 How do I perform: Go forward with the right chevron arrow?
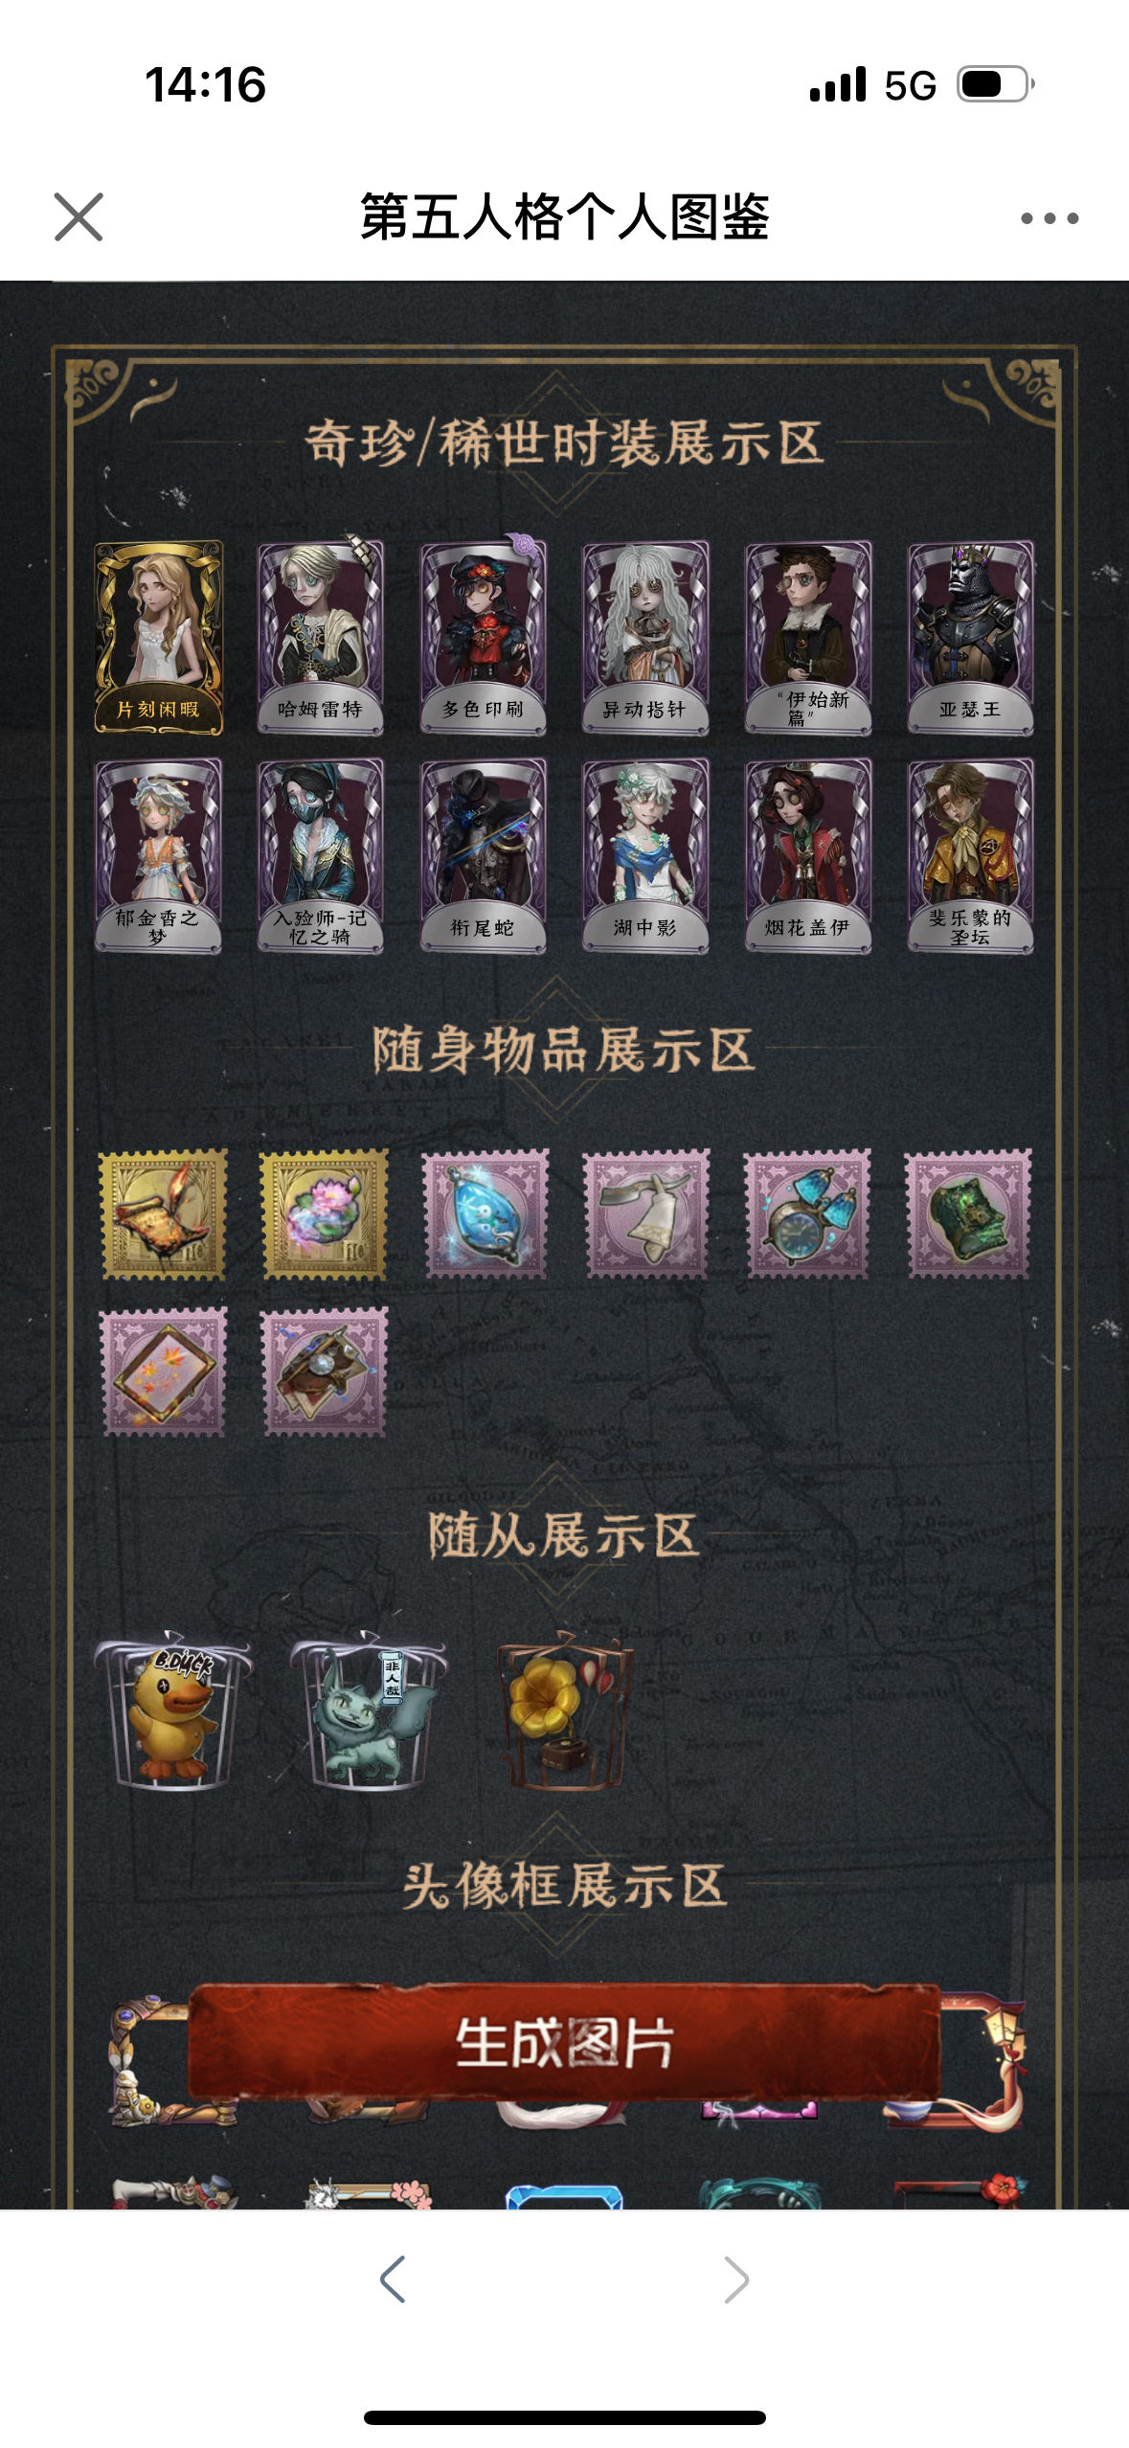736,2278
